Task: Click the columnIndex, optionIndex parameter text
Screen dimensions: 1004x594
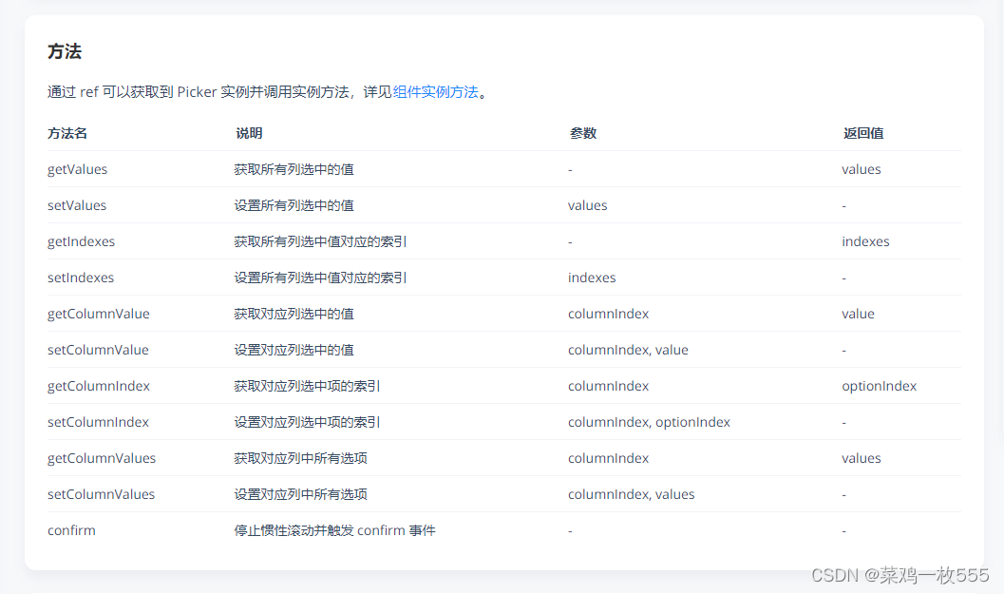Action: coord(649,422)
